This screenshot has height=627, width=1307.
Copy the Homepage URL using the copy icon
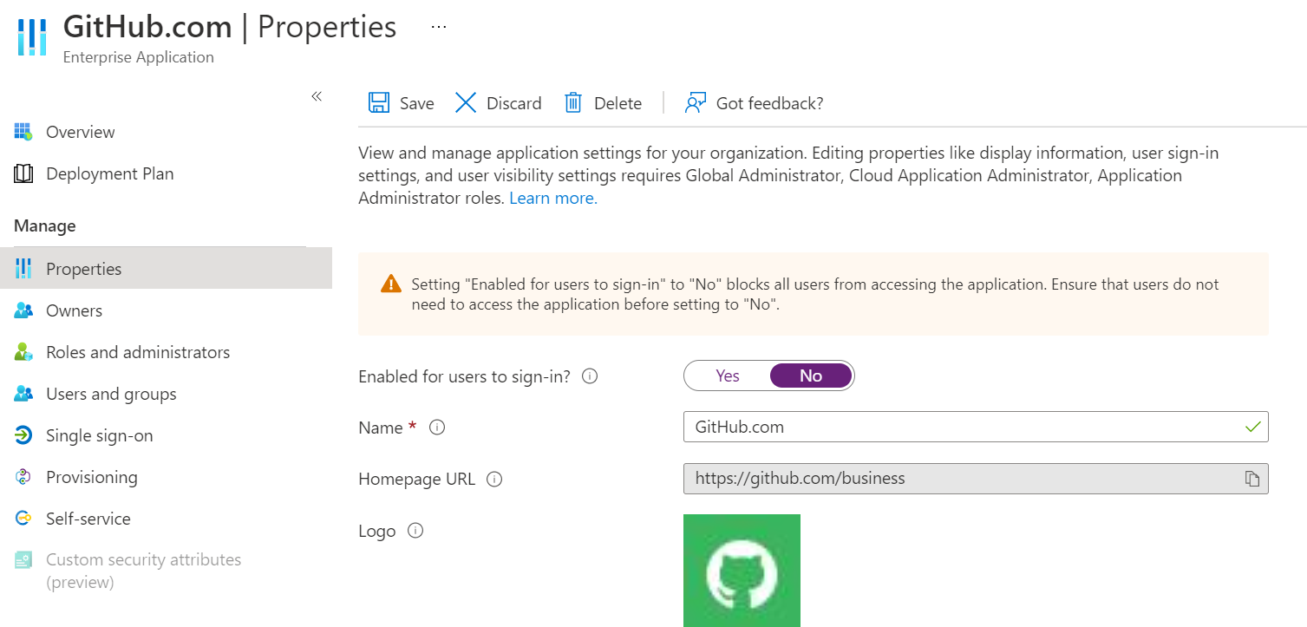click(1251, 478)
